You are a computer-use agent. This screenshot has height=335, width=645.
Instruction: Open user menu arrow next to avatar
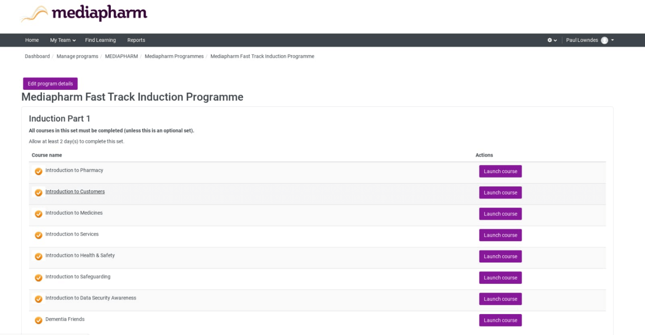coord(613,40)
